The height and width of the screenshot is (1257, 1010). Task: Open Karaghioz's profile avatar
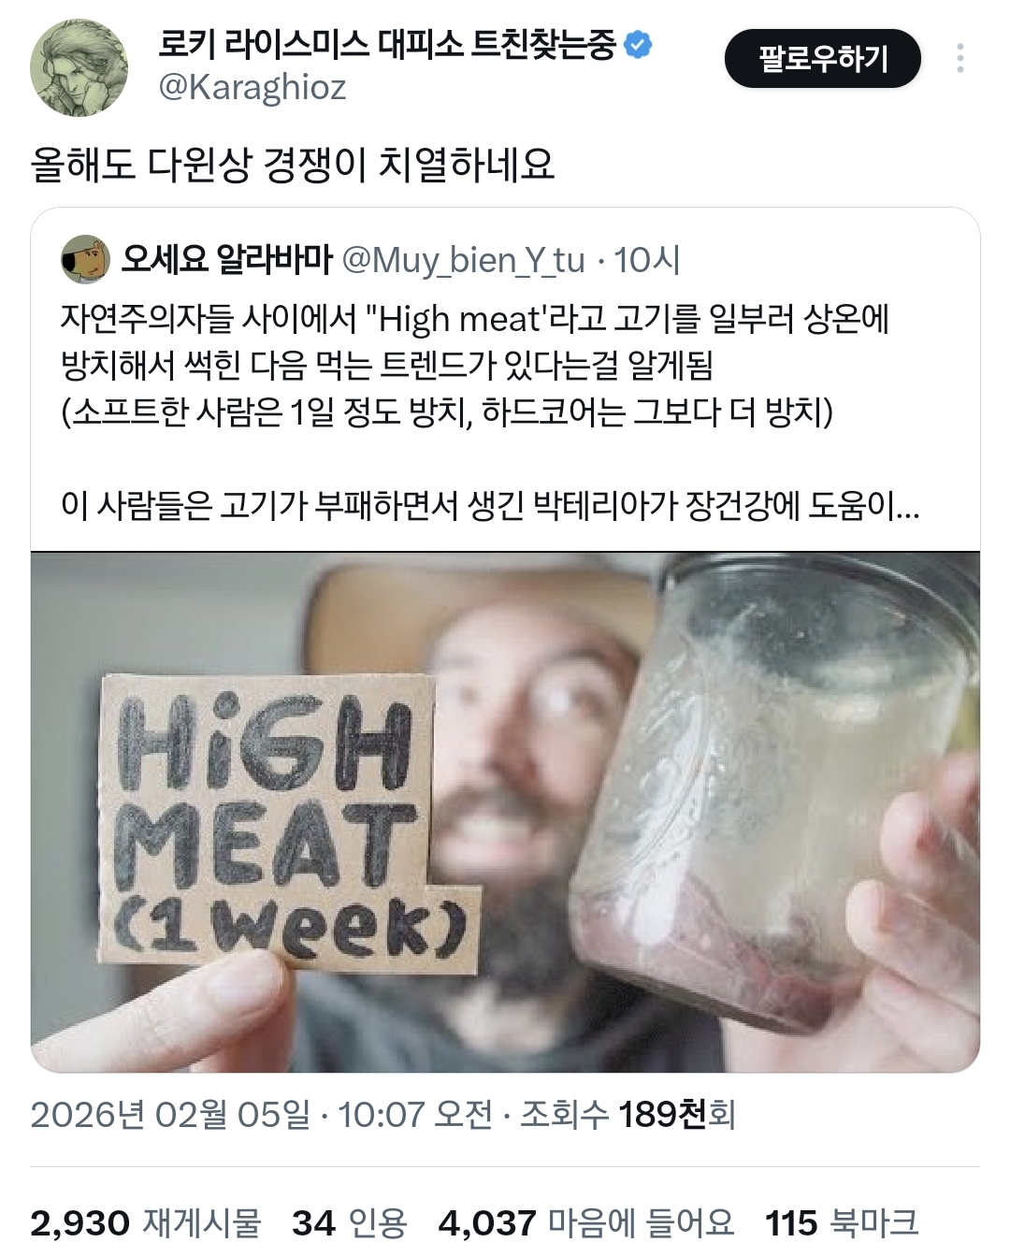click(x=79, y=67)
